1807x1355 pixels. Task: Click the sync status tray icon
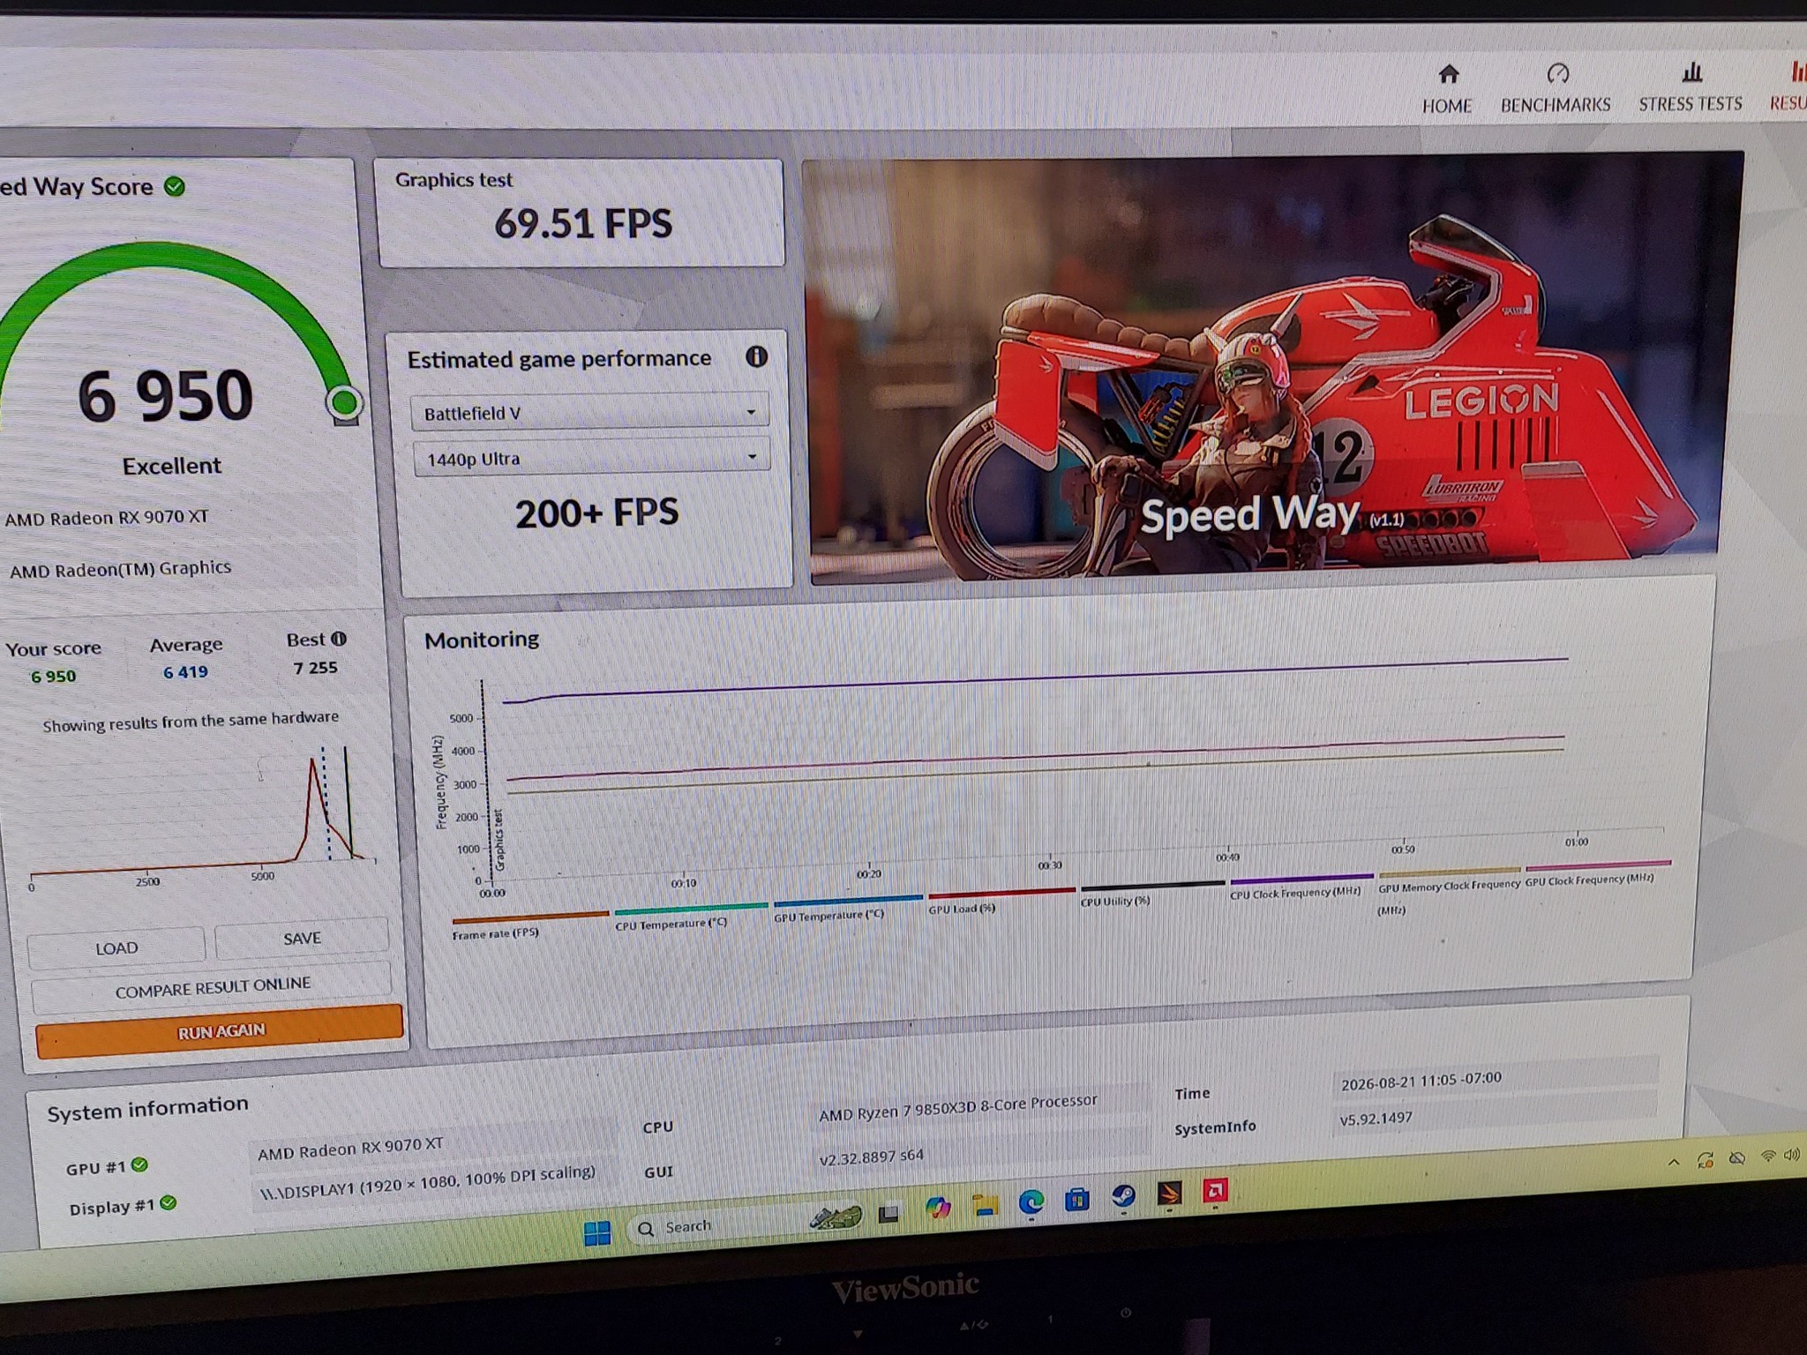[1705, 1160]
